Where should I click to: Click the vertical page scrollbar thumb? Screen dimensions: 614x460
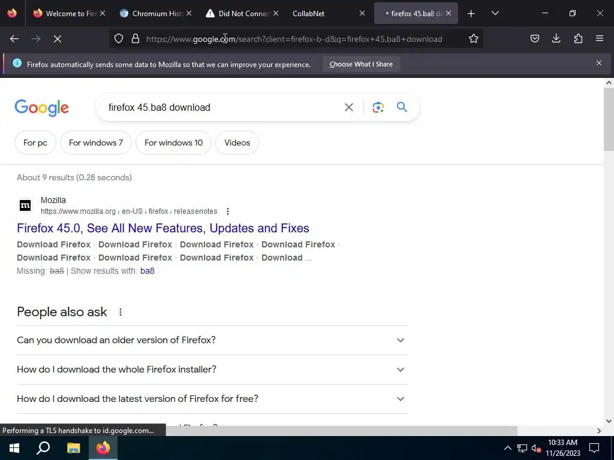pyautogui.click(x=609, y=119)
